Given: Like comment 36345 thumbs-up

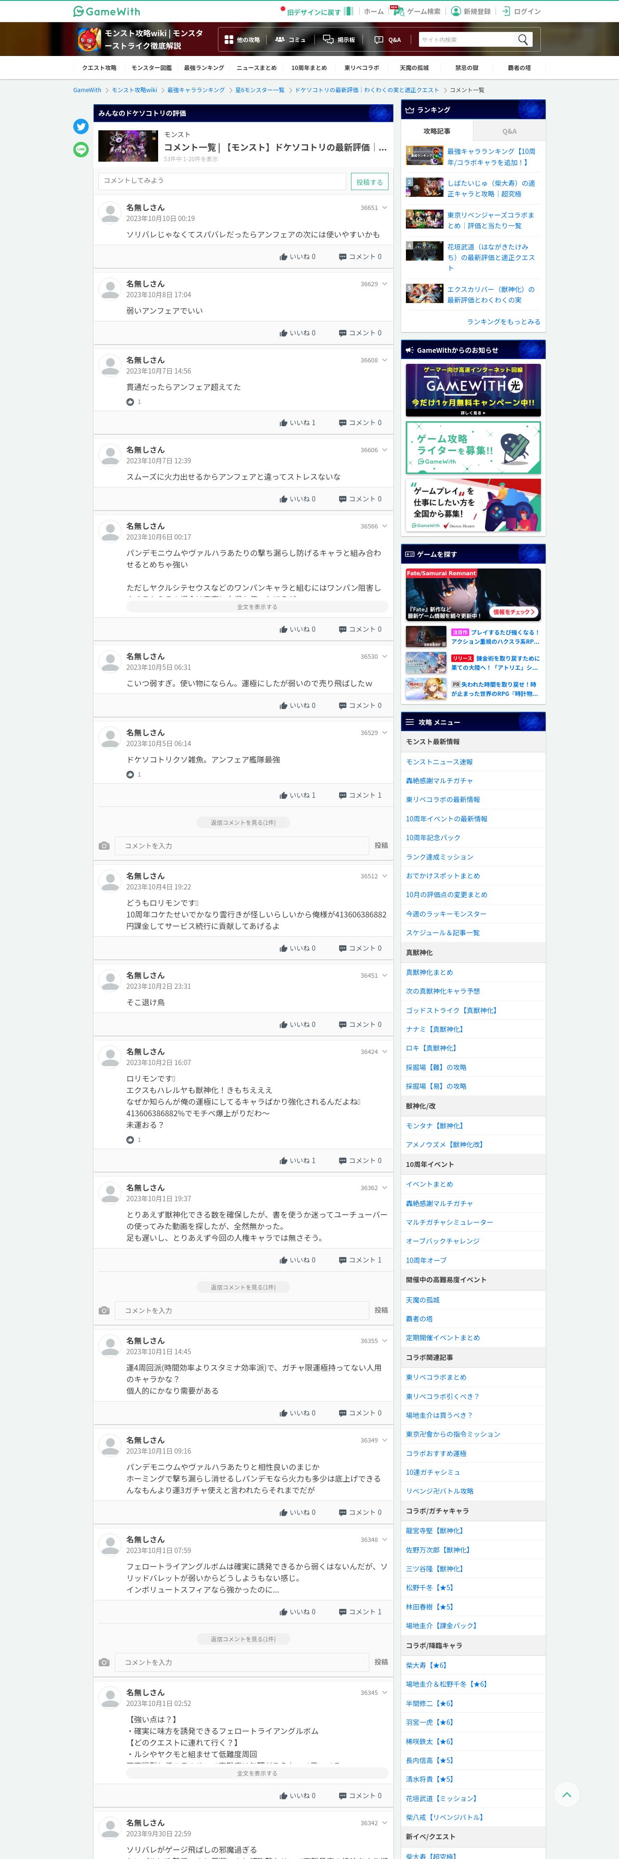Looking at the screenshot, I should (283, 1795).
